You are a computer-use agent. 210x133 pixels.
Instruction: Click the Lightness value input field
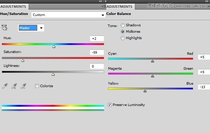click(97, 66)
